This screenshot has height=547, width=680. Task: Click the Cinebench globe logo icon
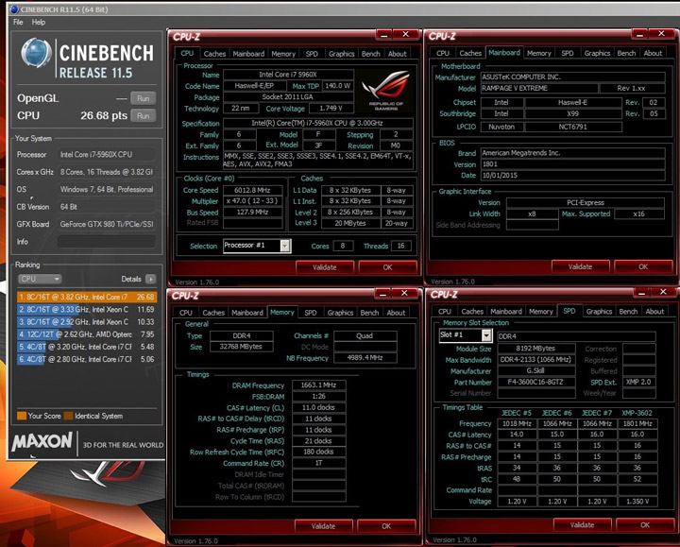[36, 53]
